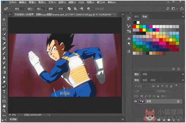Select the History Brush tool
The height and width of the screenshot is (123, 186).
pyautogui.click(x=4, y=63)
